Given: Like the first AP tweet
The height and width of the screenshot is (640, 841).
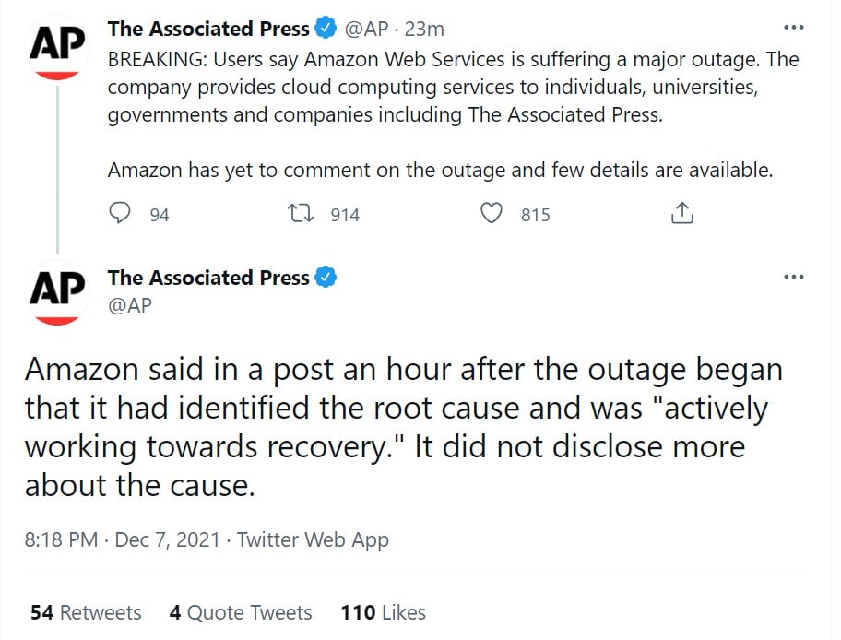Looking at the screenshot, I should (491, 213).
